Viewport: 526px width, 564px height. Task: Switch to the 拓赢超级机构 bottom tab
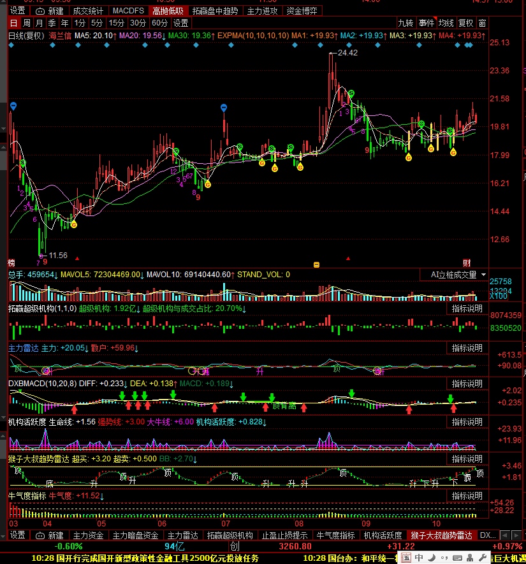(230, 535)
